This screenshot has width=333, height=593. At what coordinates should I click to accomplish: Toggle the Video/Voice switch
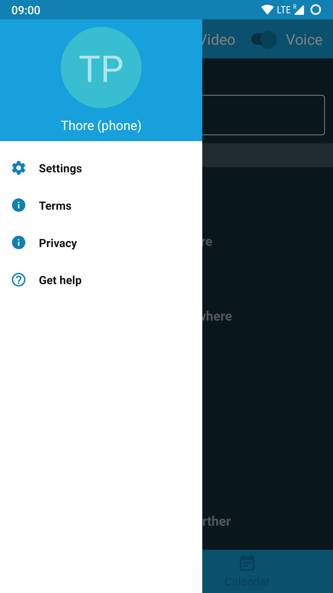264,40
